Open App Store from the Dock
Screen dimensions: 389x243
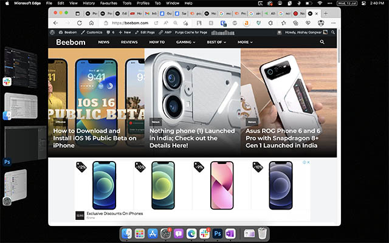152,233
